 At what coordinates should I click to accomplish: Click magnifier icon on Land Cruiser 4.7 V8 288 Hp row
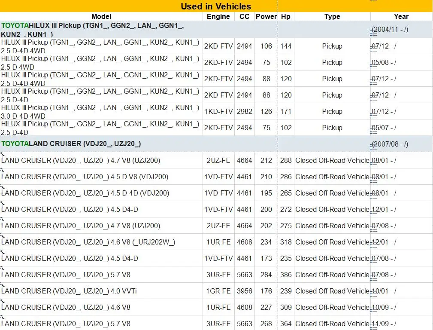2,154
